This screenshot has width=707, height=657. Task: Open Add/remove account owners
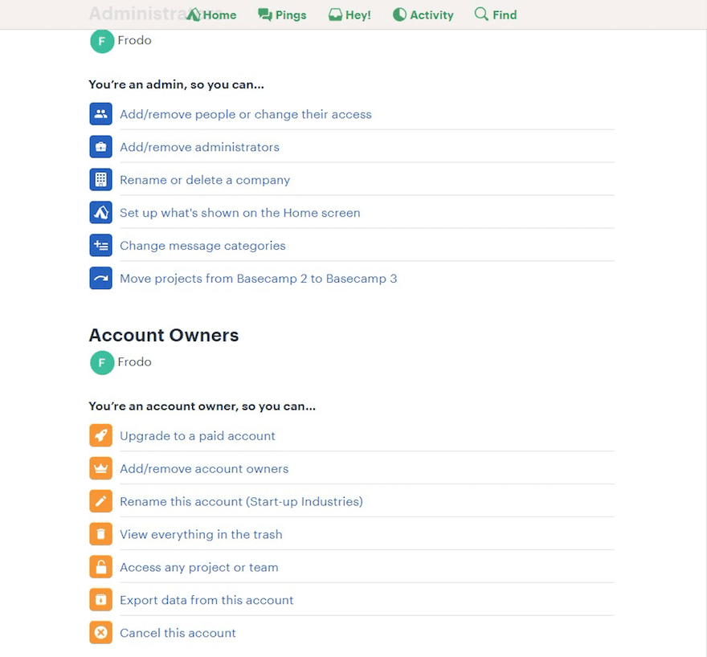204,469
